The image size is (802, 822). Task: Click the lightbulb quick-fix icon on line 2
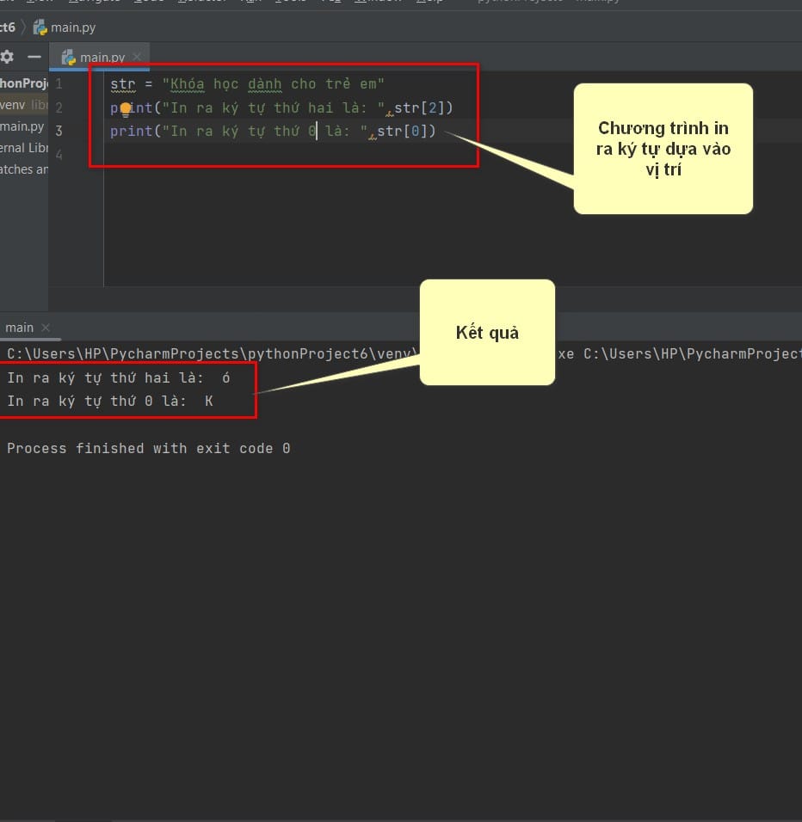(125, 109)
